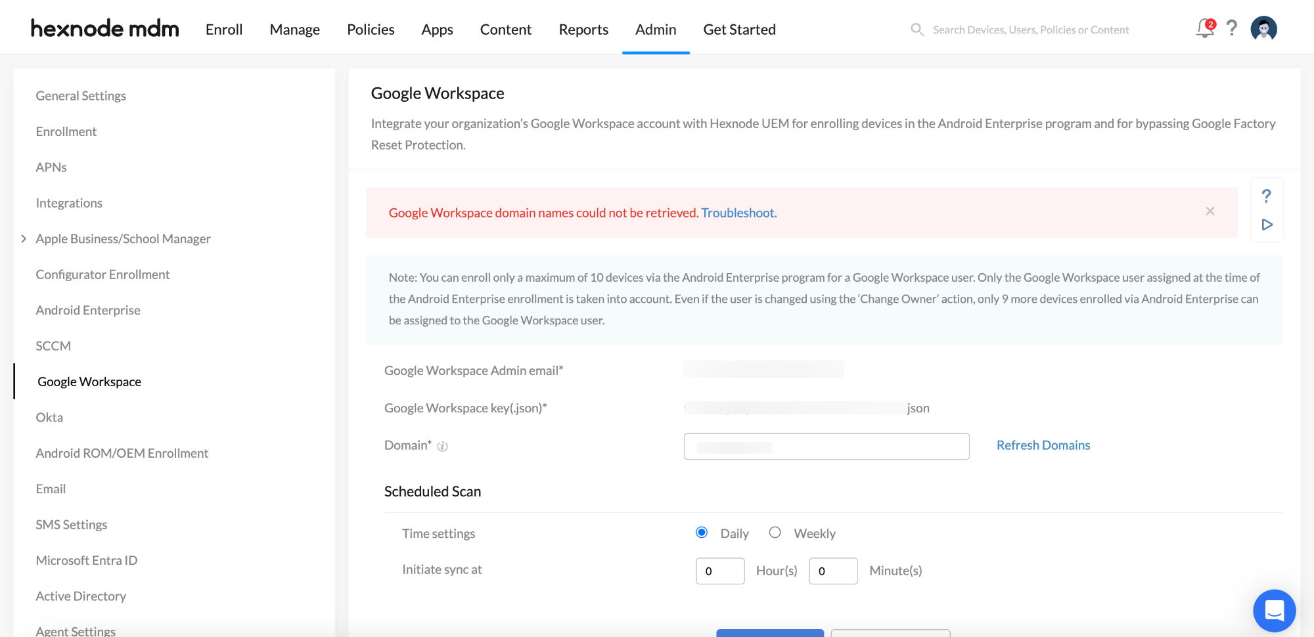The width and height of the screenshot is (1314, 637).
Task: Focus the Domain input field
Action: tap(827, 447)
